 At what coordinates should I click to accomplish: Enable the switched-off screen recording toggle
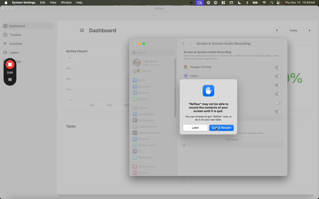[x=278, y=103]
